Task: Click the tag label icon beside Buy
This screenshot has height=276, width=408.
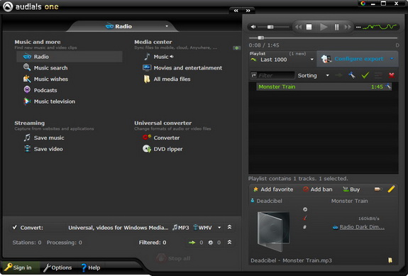Action: click(x=378, y=189)
